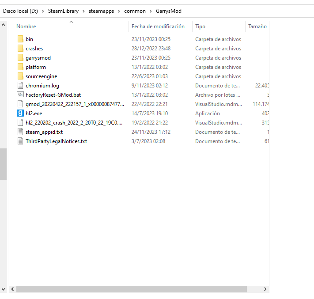Click the FactoryReset-GMod.bat batch file icon
The height and width of the screenshot is (299, 314).
[x=20, y=95]
